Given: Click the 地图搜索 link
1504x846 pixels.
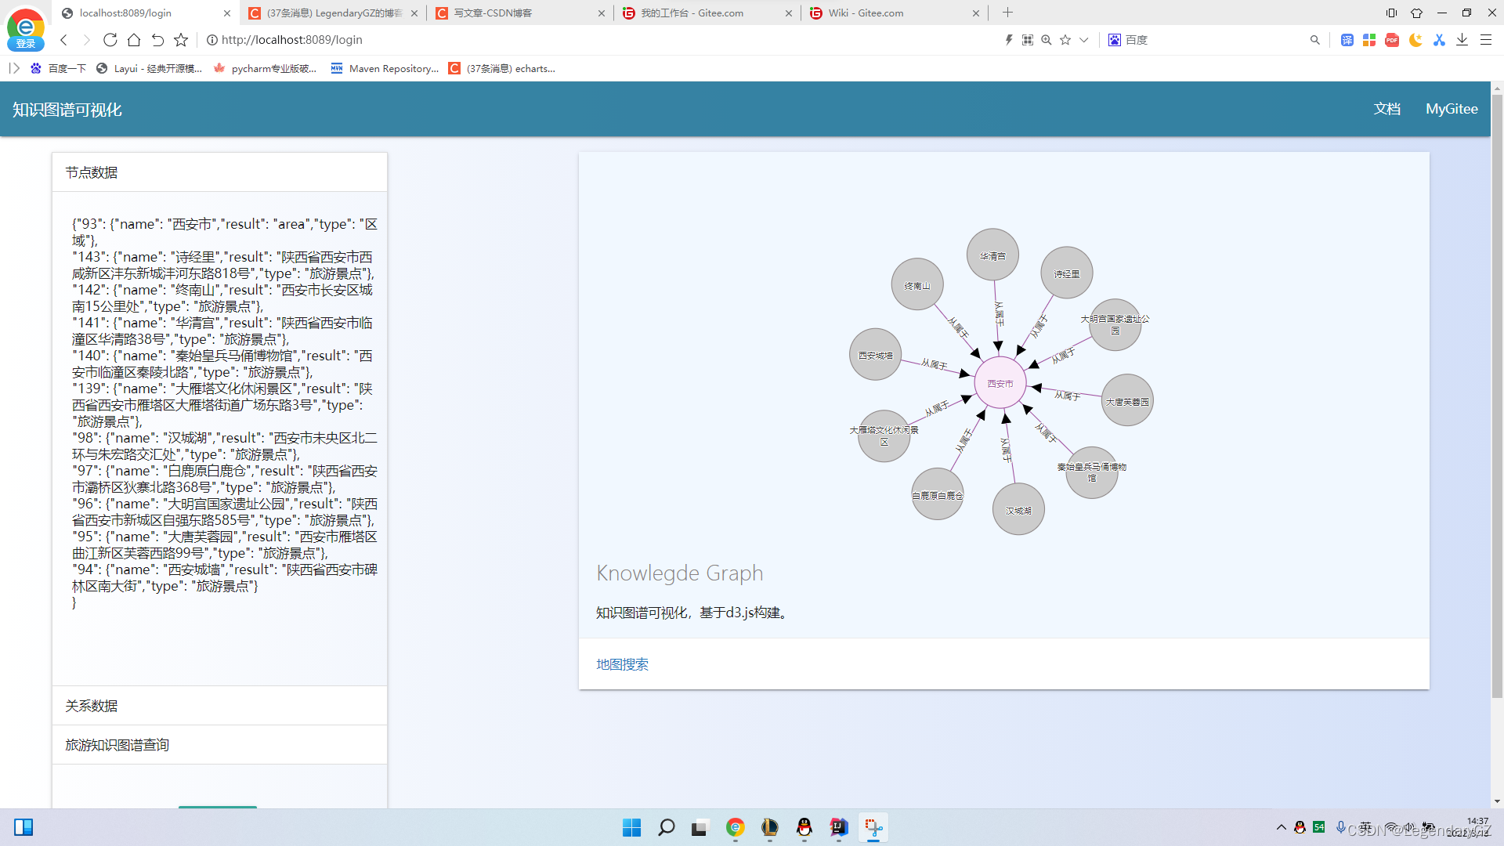Looking at the screenshot, I should coord(622,664).
